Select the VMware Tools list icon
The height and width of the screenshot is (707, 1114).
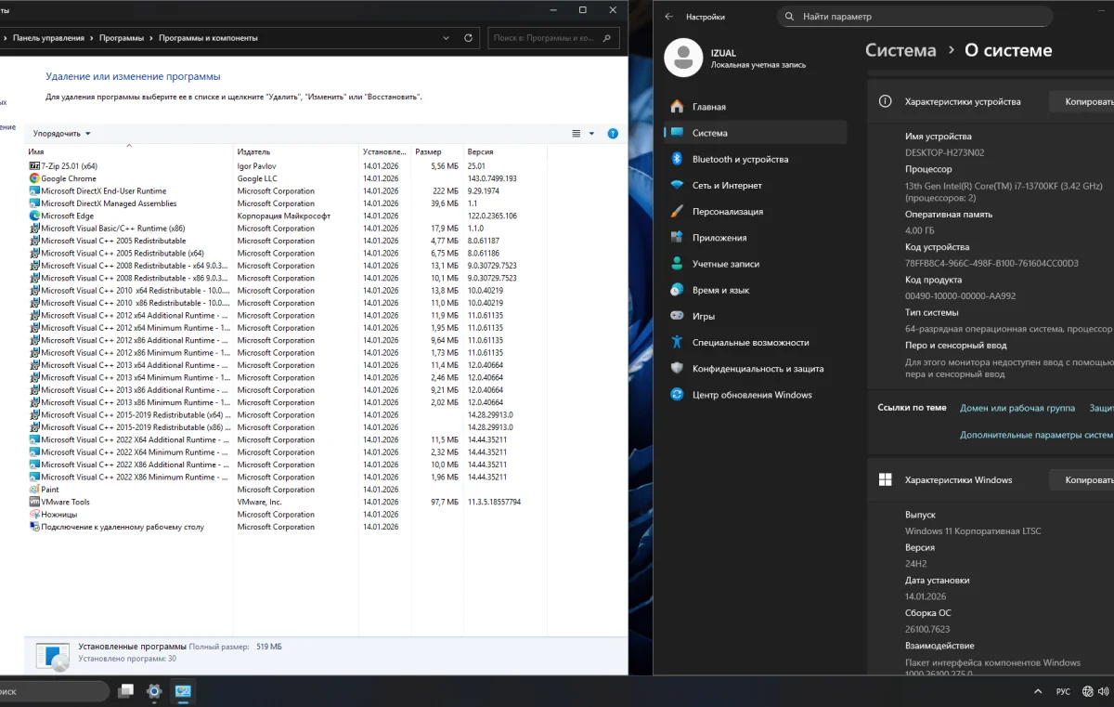(x=34, y=502)
